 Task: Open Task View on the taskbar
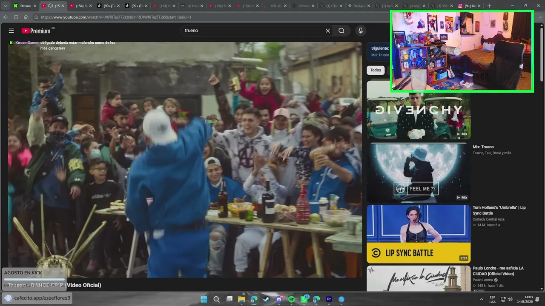(x=229, y=299)
